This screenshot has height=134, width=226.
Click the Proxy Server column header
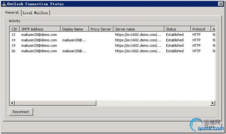click(101, 29)
